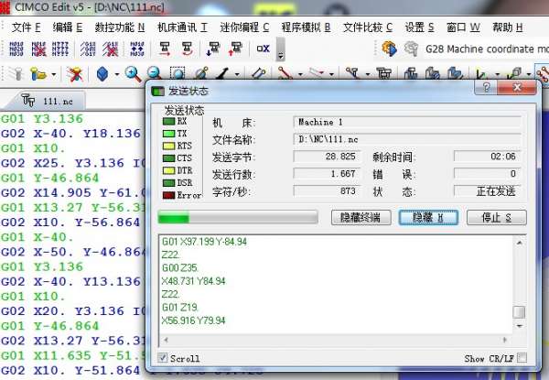Open the 编辑 E menu

(68, 27)
